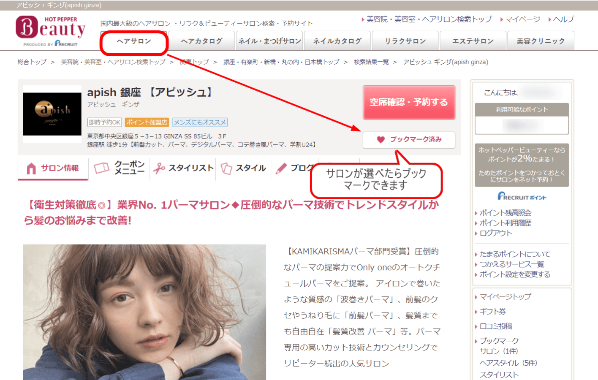Open the ネイル・まつげサロン tab
Viewport: 598px width, 380px height.
click(x=269, y=41)
